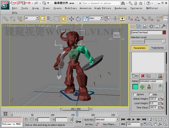The image size is (169, 128).
Task: Open the Edit menu
Action: 15,8
